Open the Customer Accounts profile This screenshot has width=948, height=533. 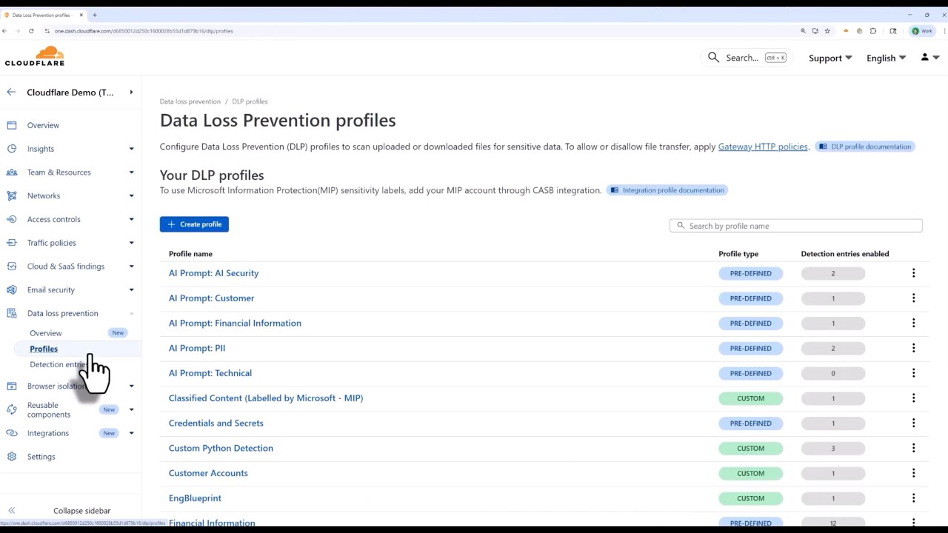[208, 473]
